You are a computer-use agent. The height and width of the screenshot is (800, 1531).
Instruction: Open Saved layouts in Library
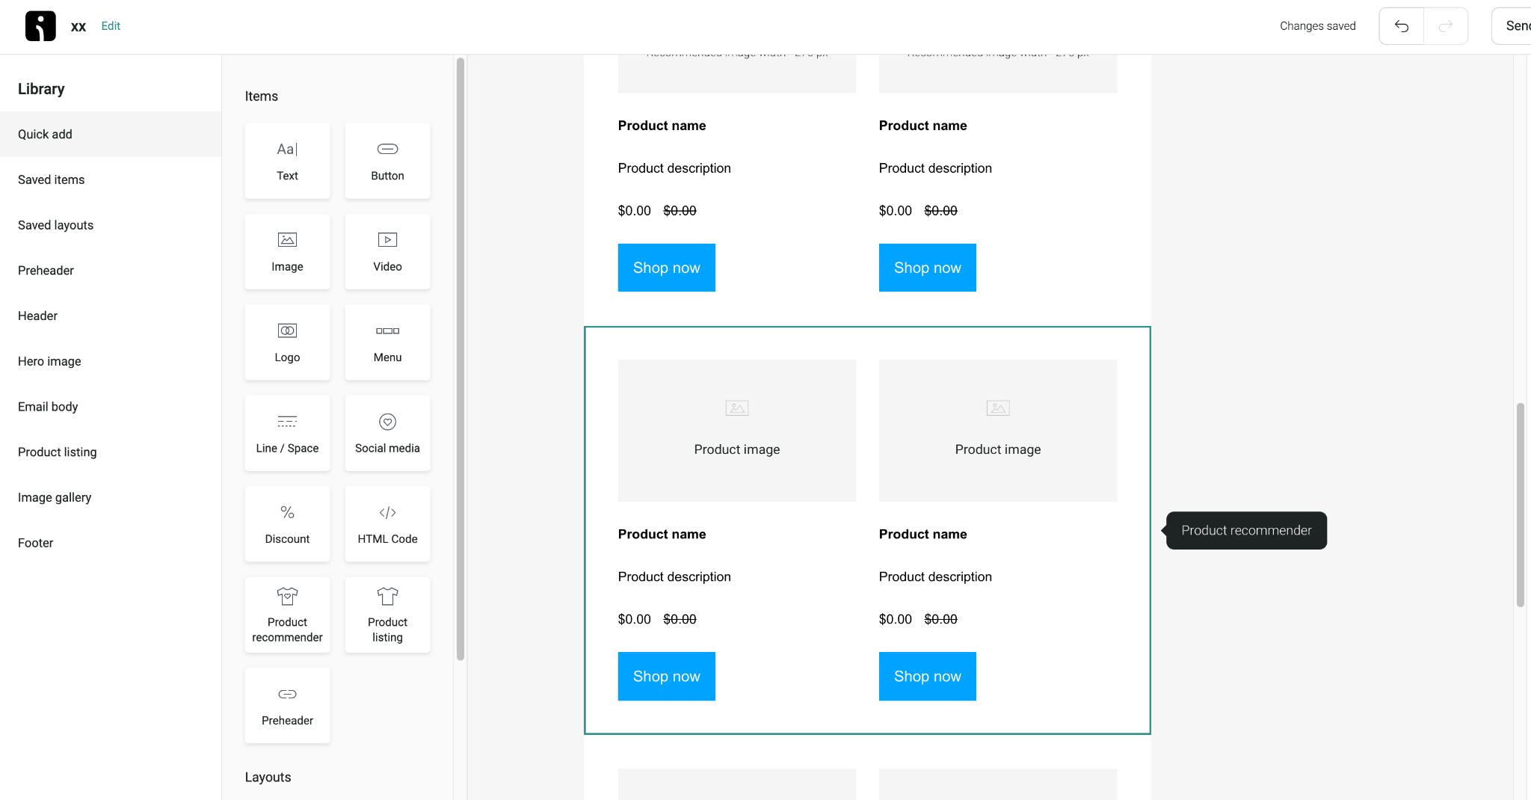coord(55,225)
